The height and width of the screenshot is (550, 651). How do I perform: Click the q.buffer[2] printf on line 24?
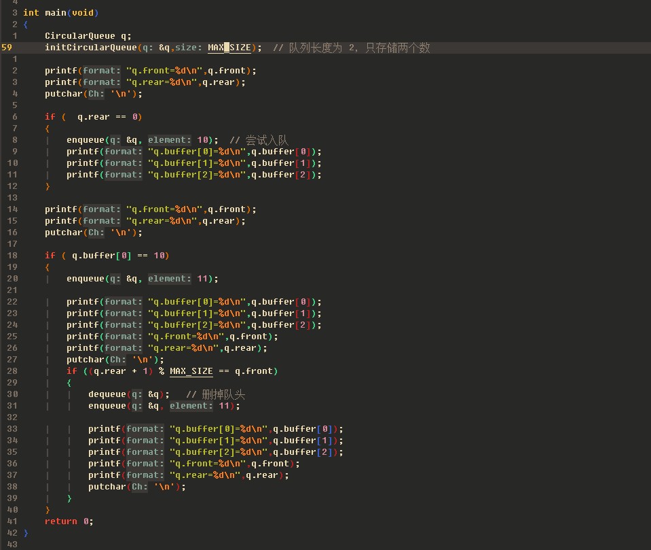click(194, 325)
